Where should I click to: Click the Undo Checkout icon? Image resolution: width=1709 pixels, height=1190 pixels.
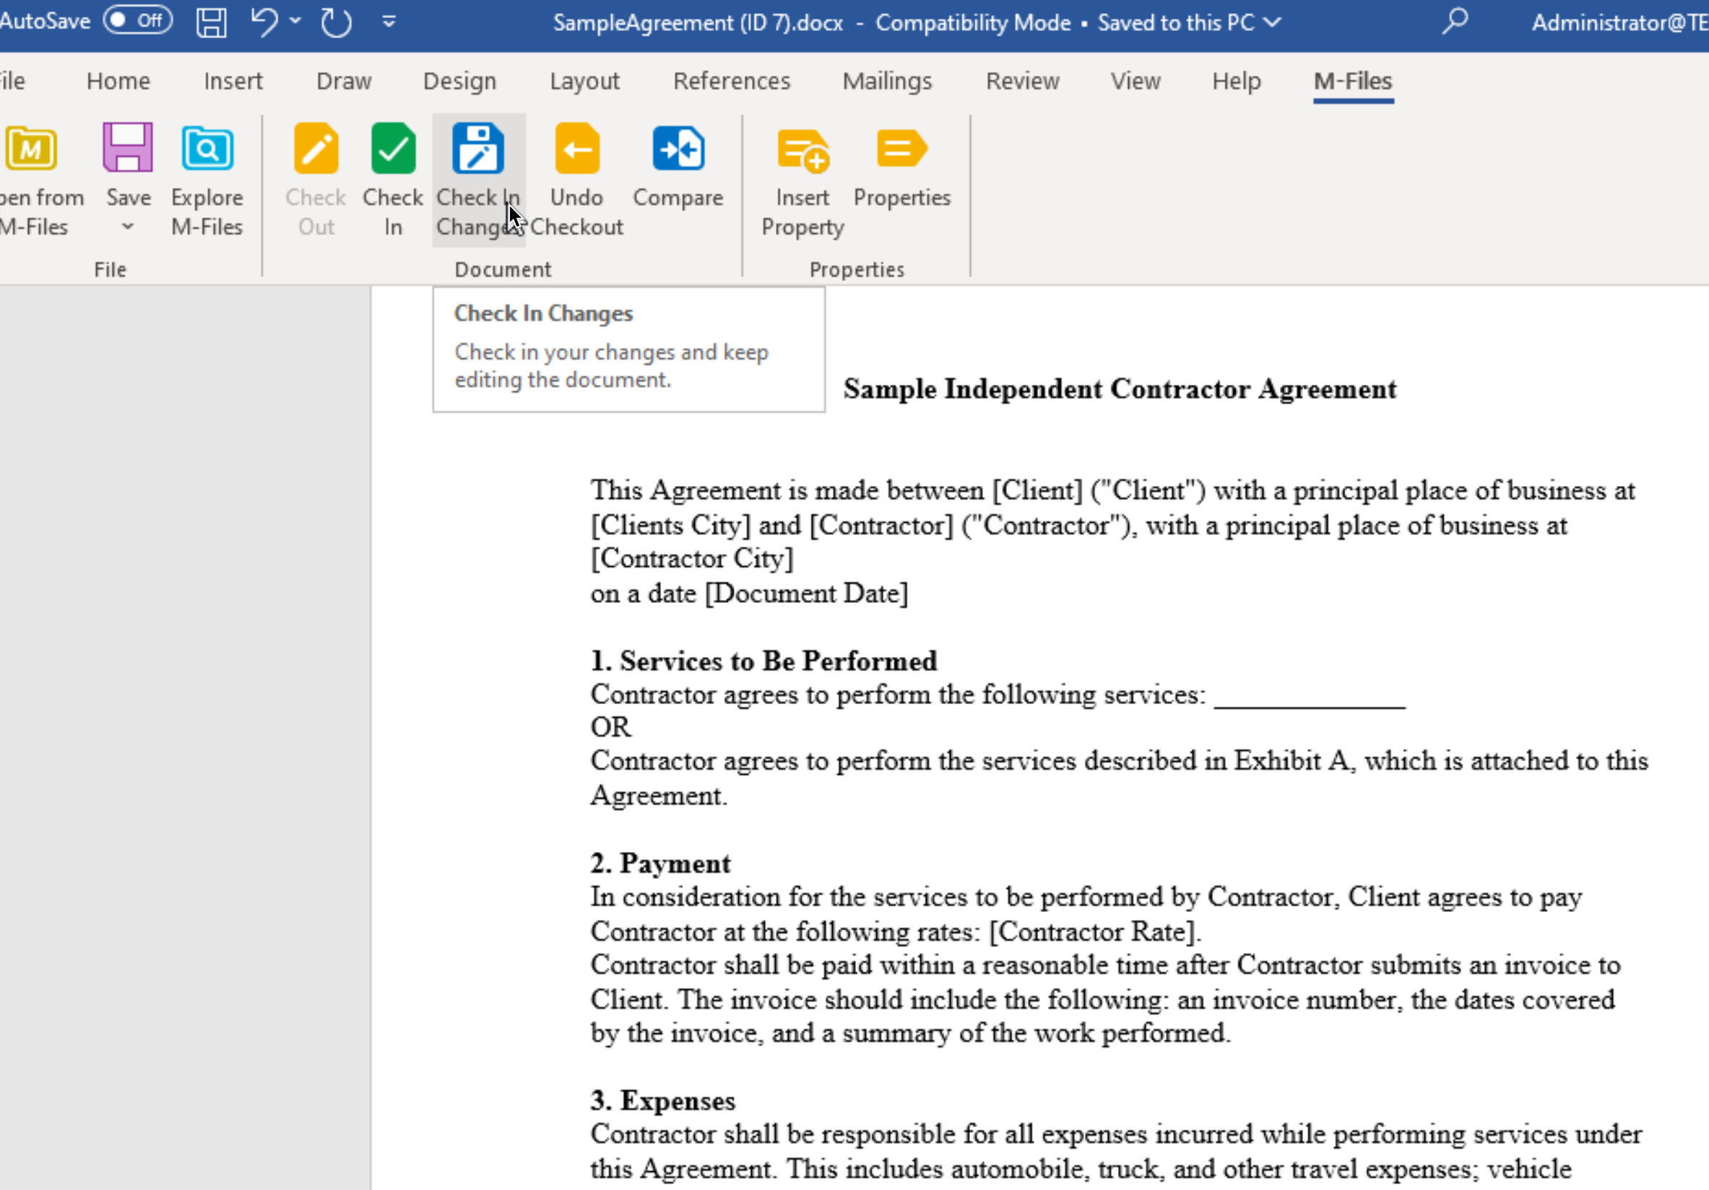point(577,147)
